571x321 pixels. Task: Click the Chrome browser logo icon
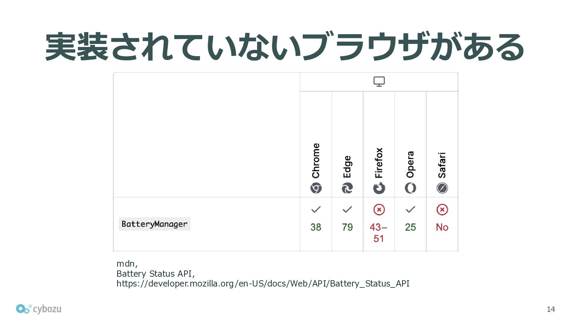click(316, 188)
